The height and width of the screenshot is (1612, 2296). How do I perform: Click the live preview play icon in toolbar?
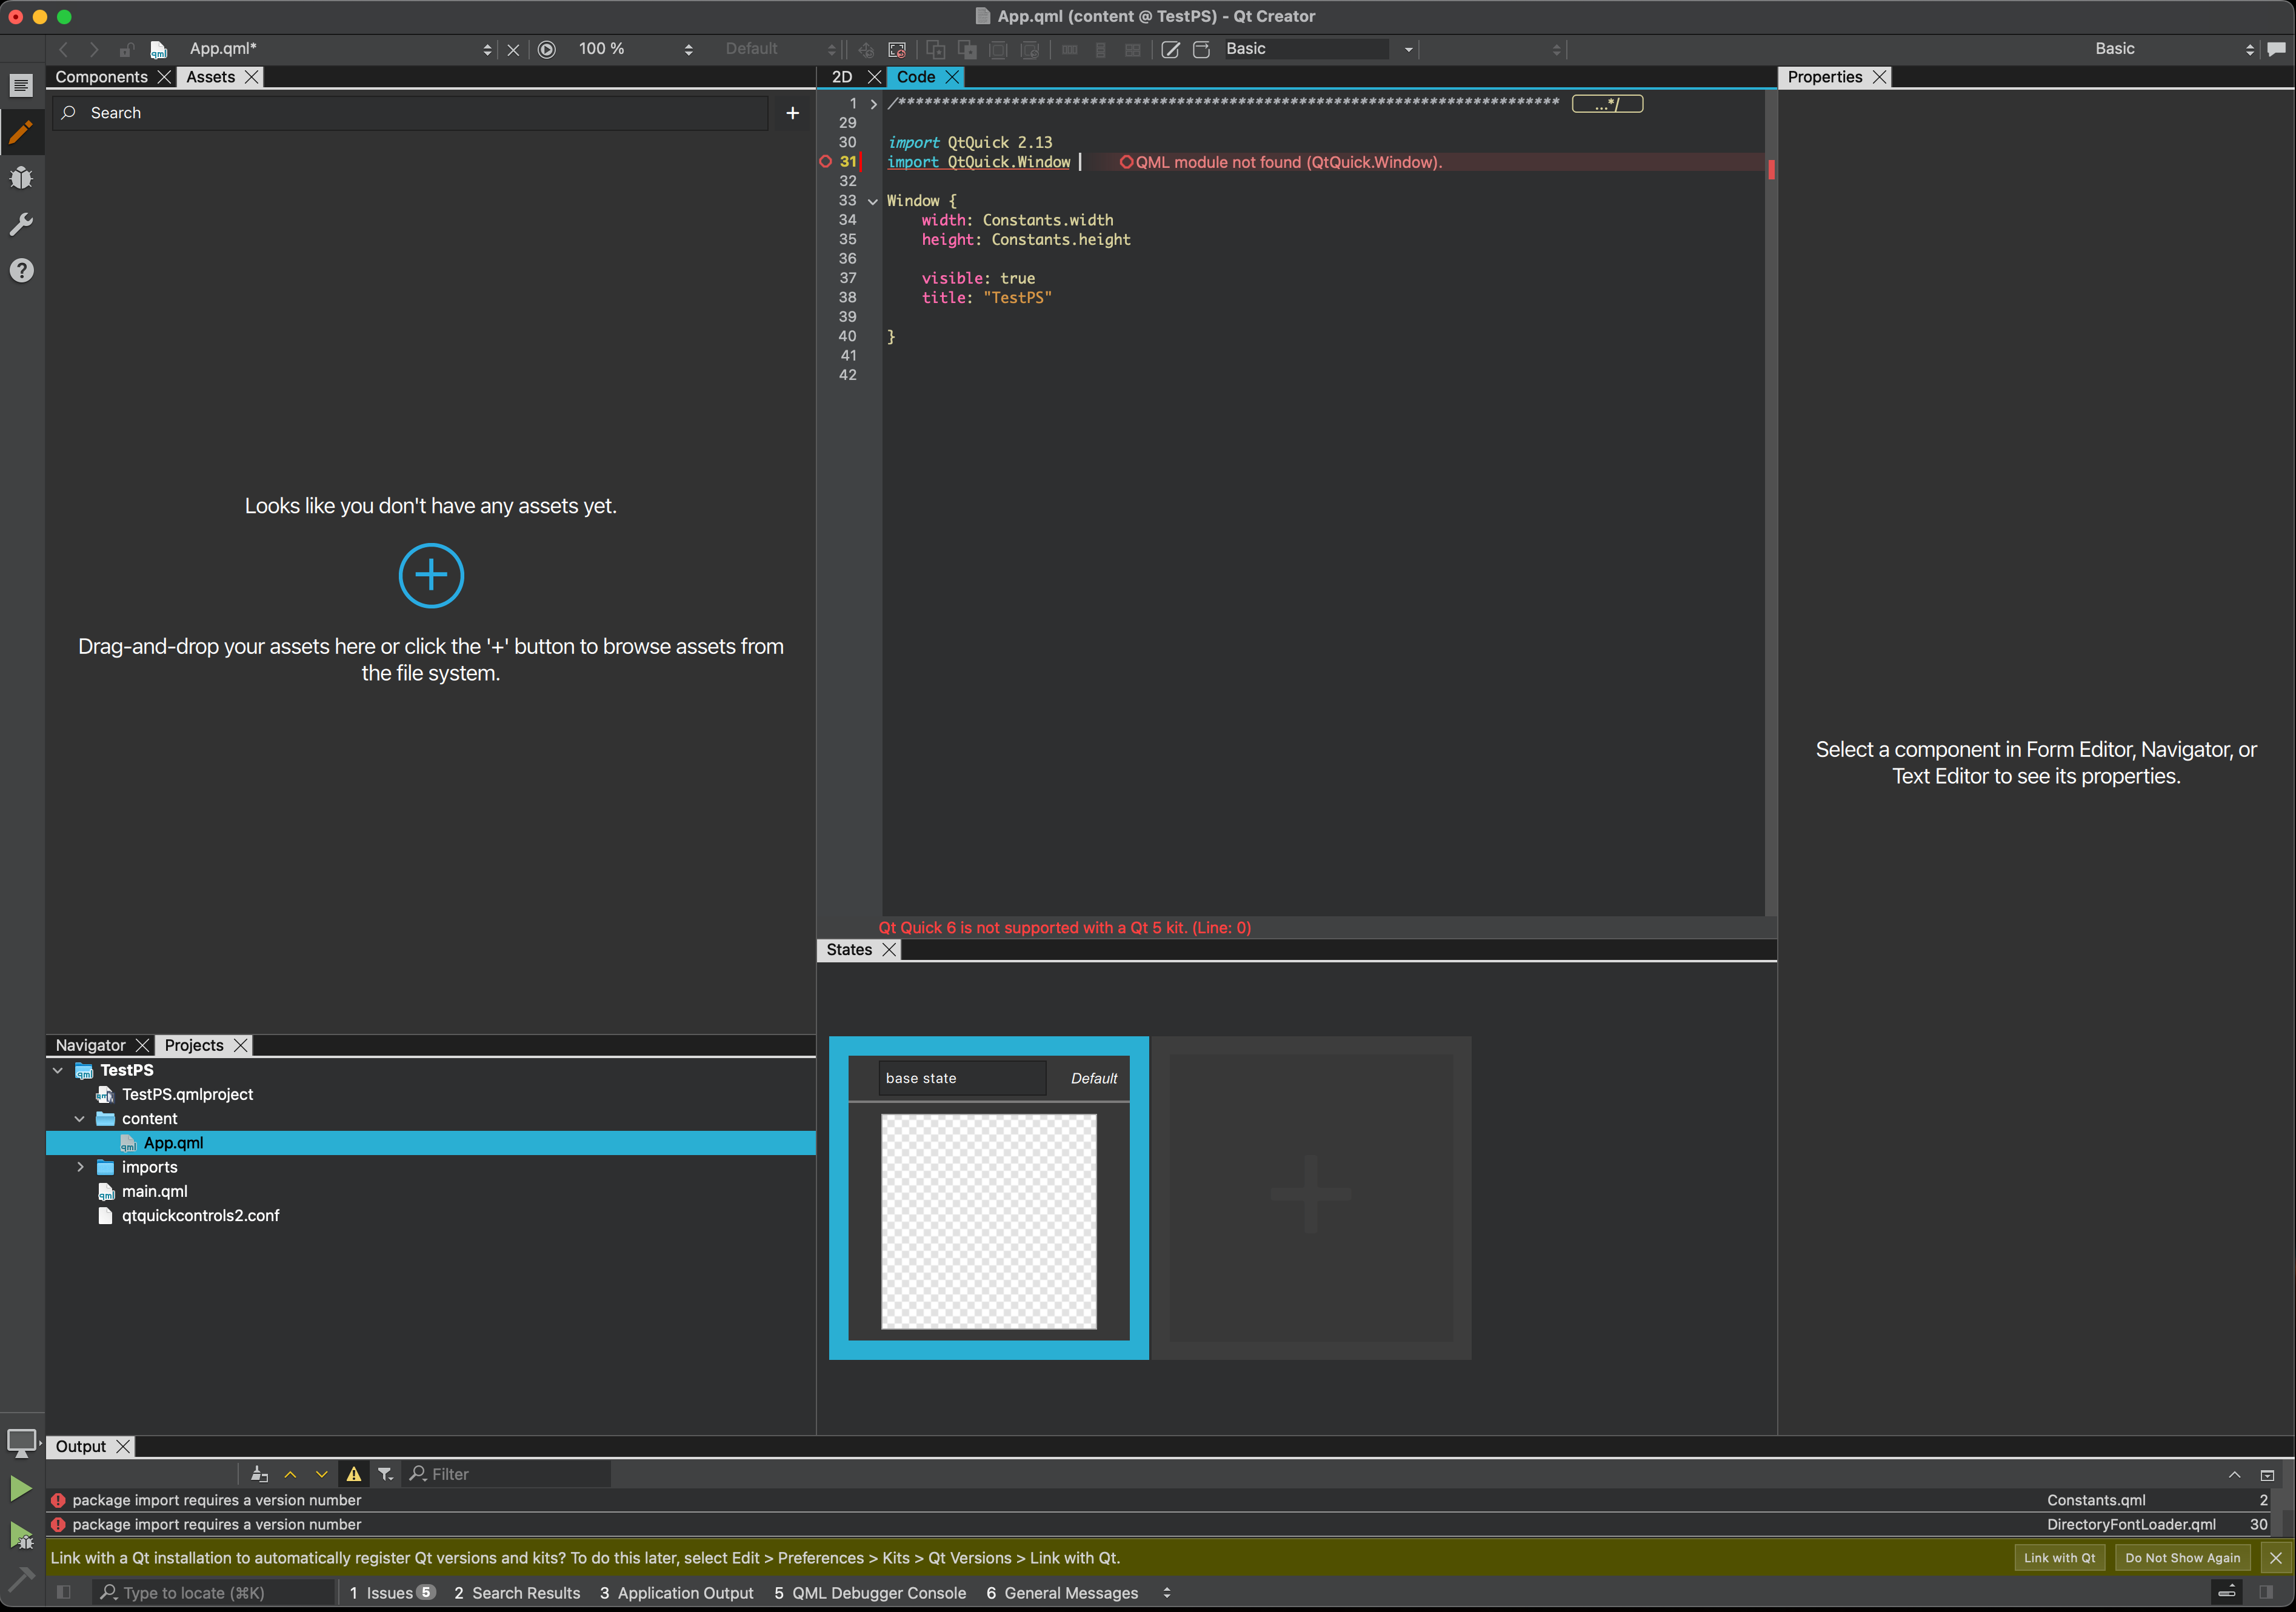[547, 49]
